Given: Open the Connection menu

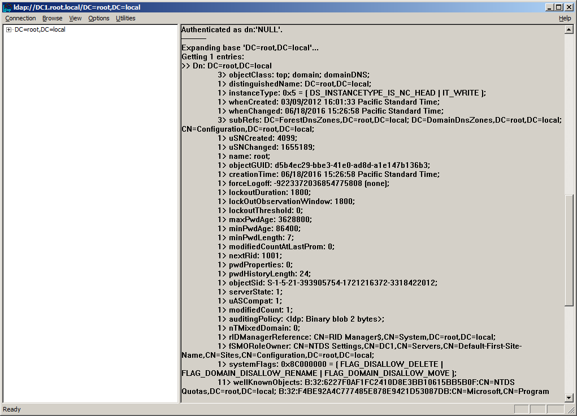Looking at the screenshot, I should pos(20,18).
